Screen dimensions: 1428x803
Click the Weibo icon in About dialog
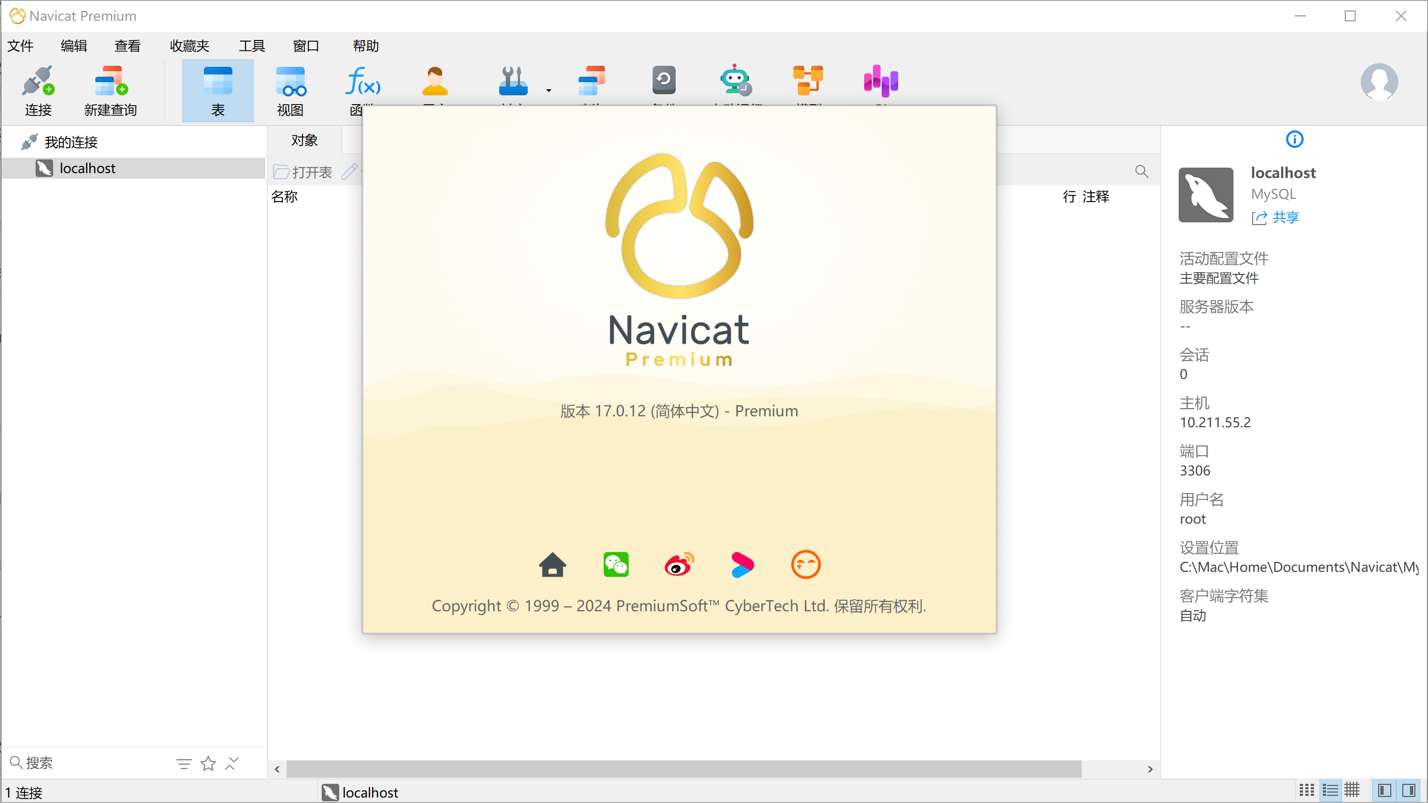tap(679, 565)
